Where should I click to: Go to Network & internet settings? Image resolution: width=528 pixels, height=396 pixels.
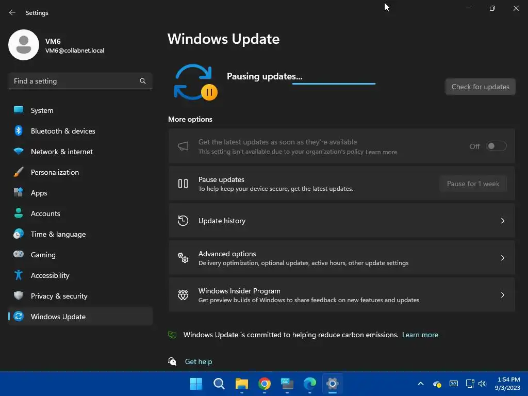pos(80,152)
